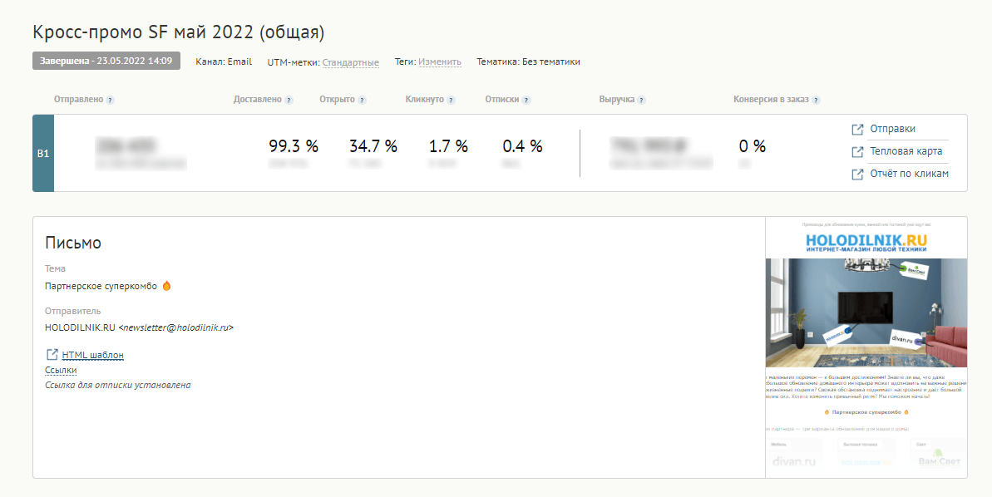This screenshot has height=497, width=992.
Task: Click the 0 % conversion value
Action: [x=753, y=146]
